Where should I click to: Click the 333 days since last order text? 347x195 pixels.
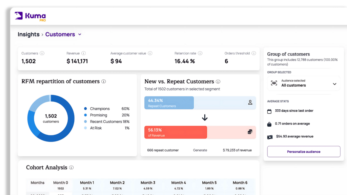(294, 111)
